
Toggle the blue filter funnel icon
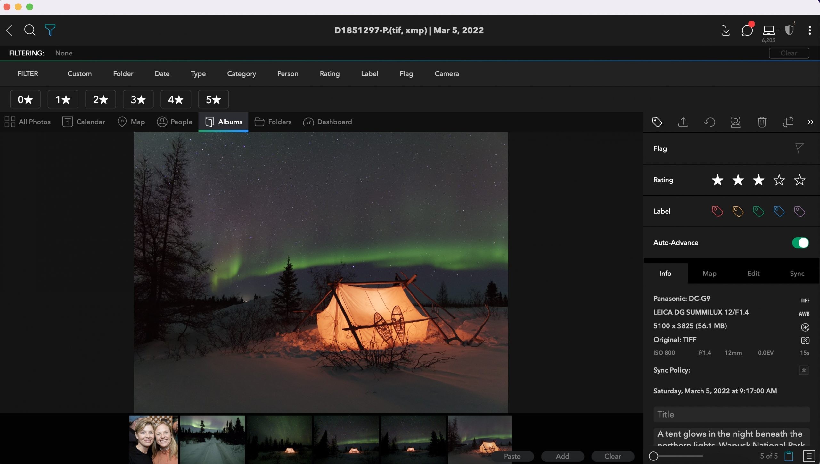coord(50,30)
